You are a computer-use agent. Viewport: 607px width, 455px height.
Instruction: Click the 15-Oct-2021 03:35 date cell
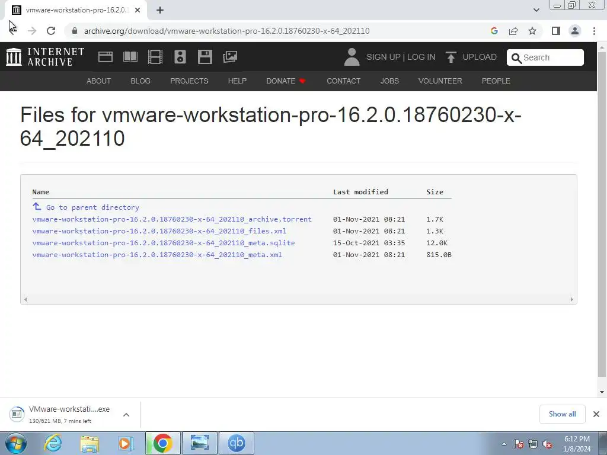coord(369,243)
